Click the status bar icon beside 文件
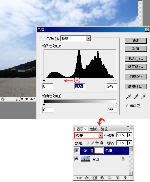Viewport: 150px width, 182px height. click(x=3, y=99)
